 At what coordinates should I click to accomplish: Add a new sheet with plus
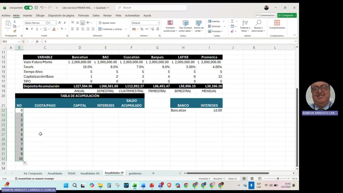click(153, 173)
